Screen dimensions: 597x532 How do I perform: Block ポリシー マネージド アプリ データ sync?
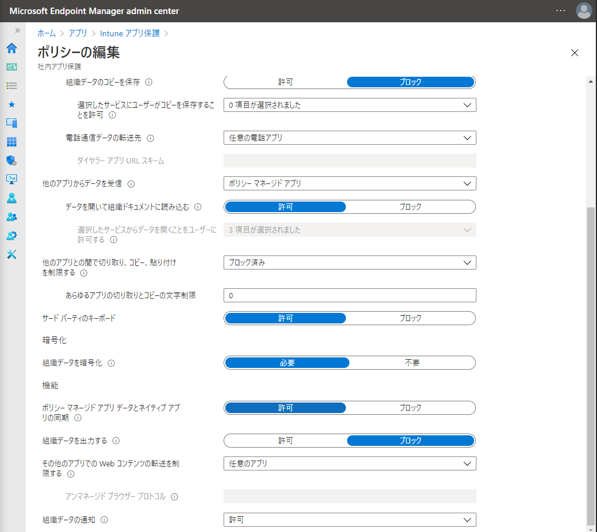(410, 408)
